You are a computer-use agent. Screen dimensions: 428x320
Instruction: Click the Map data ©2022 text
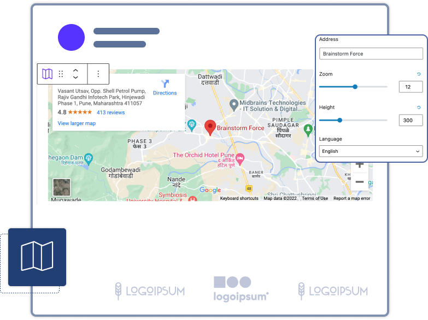coord(280,198)
